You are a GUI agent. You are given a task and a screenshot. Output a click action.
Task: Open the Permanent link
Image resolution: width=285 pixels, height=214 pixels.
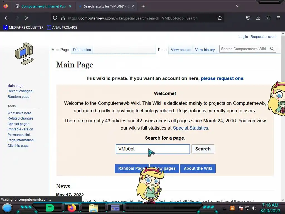point(19,135)
